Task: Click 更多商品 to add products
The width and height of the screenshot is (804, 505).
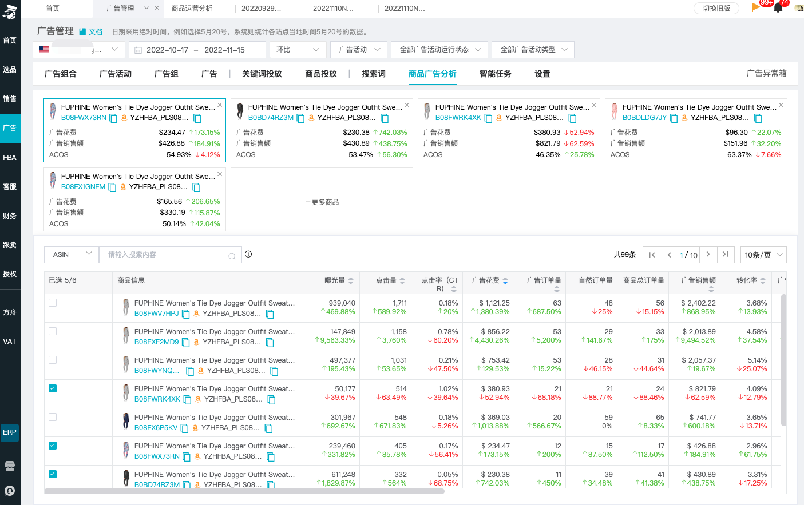Action: 322,202
